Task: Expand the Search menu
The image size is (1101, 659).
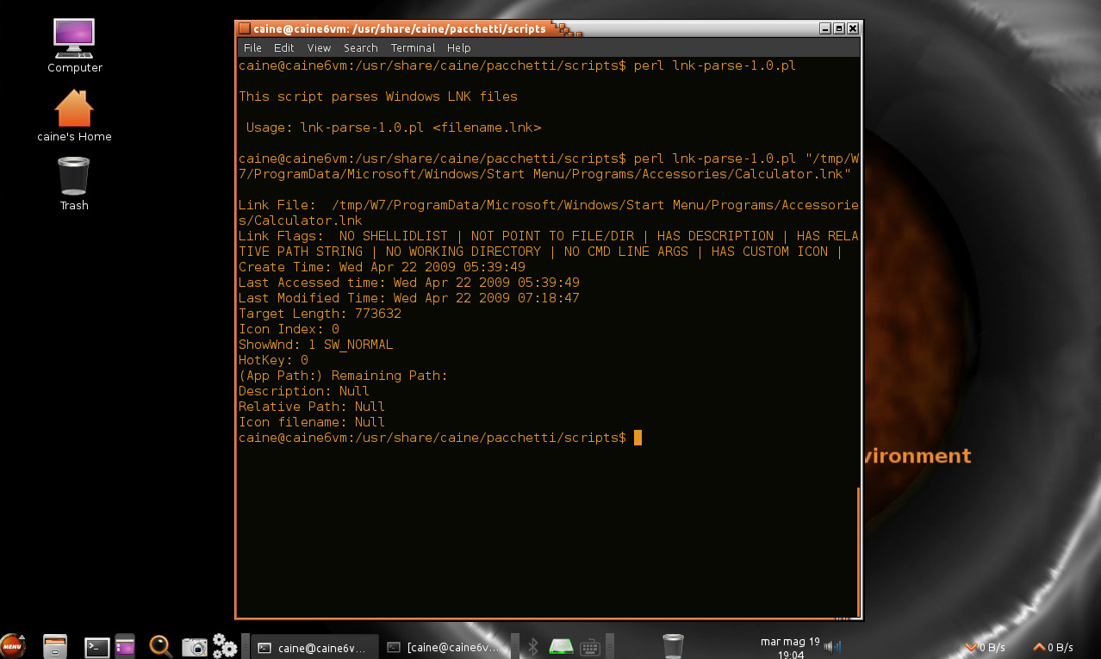Action: pos(360,48)
